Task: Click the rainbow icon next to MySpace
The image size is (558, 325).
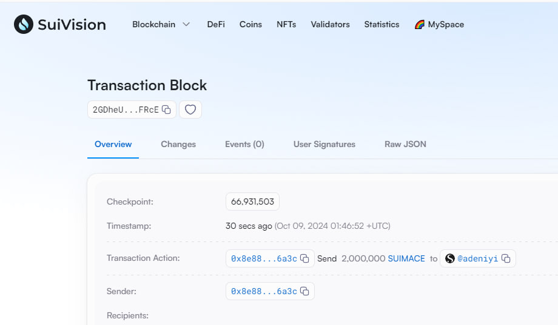Action: 420,24
